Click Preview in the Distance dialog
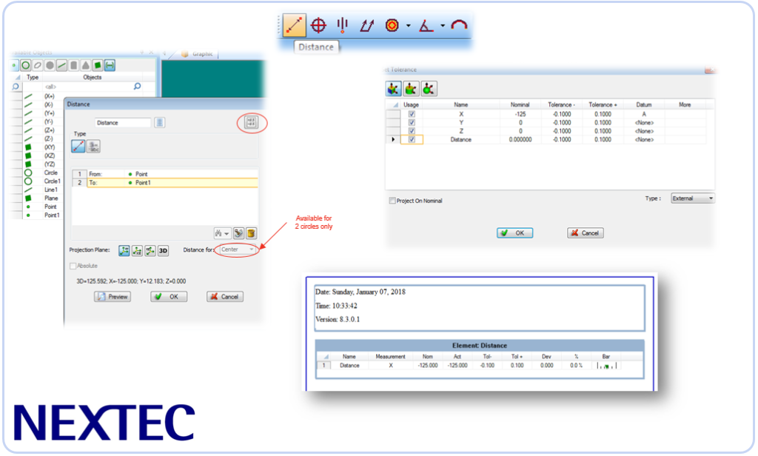758x456 pixels. click(x=113, y=297)
